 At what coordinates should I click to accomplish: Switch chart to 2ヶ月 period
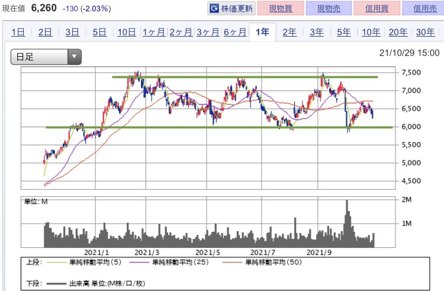pyautogui.click(x=181, y=33)
